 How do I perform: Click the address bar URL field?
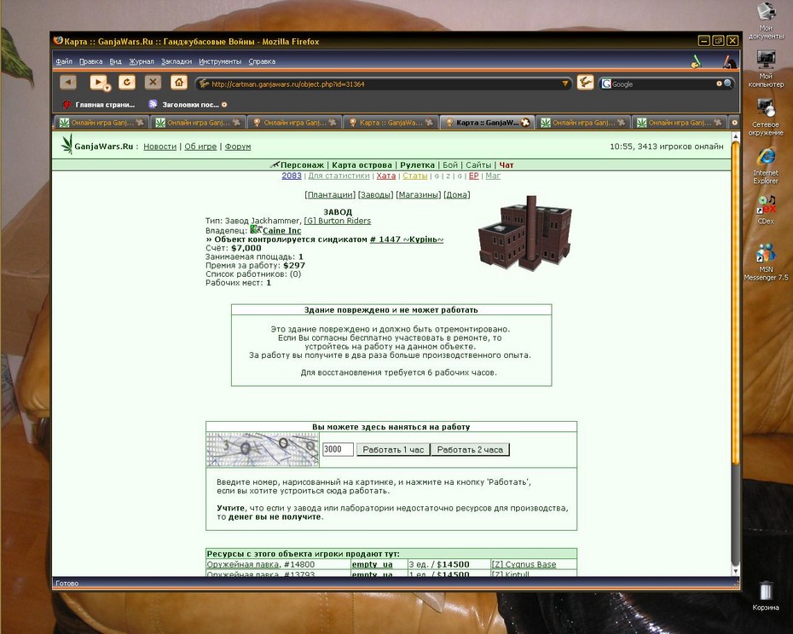pos(385,84)
